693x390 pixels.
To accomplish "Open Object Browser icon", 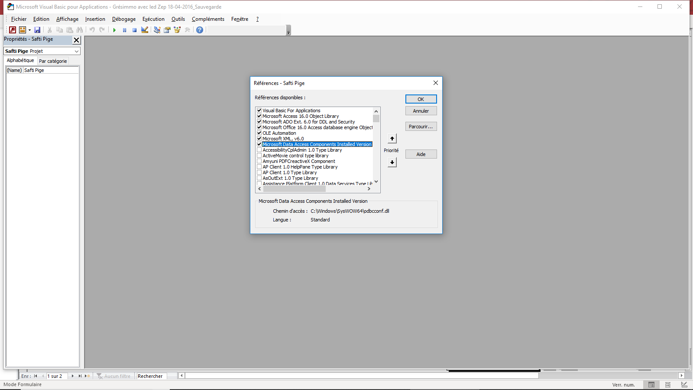I will (x=177, y=30).
